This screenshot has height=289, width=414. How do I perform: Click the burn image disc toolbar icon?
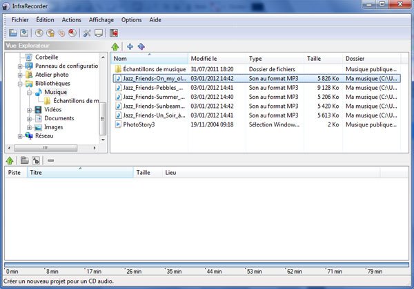[50, 33]
